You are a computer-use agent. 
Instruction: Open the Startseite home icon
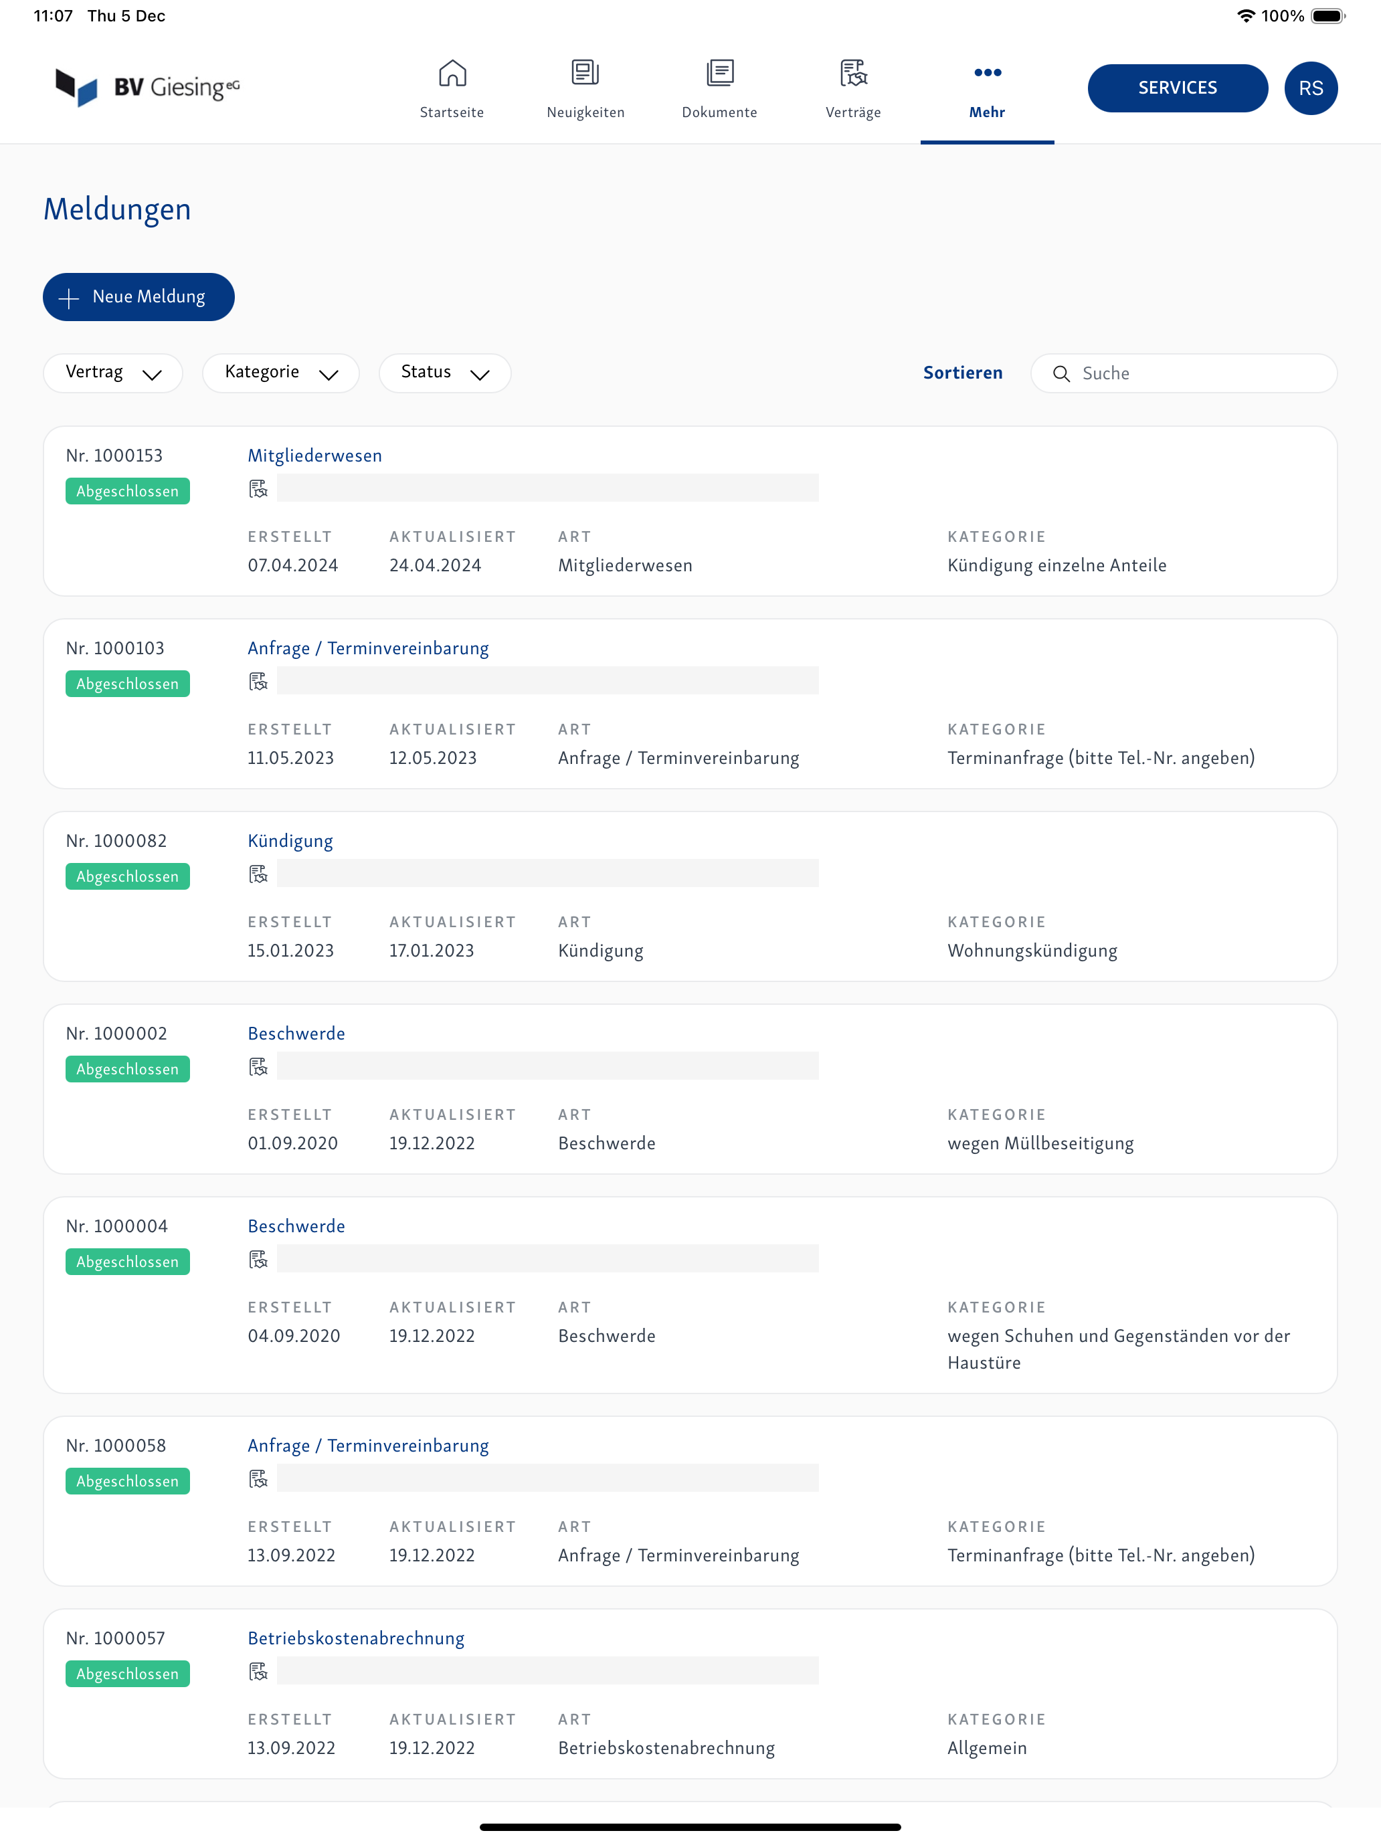point(452,73)
